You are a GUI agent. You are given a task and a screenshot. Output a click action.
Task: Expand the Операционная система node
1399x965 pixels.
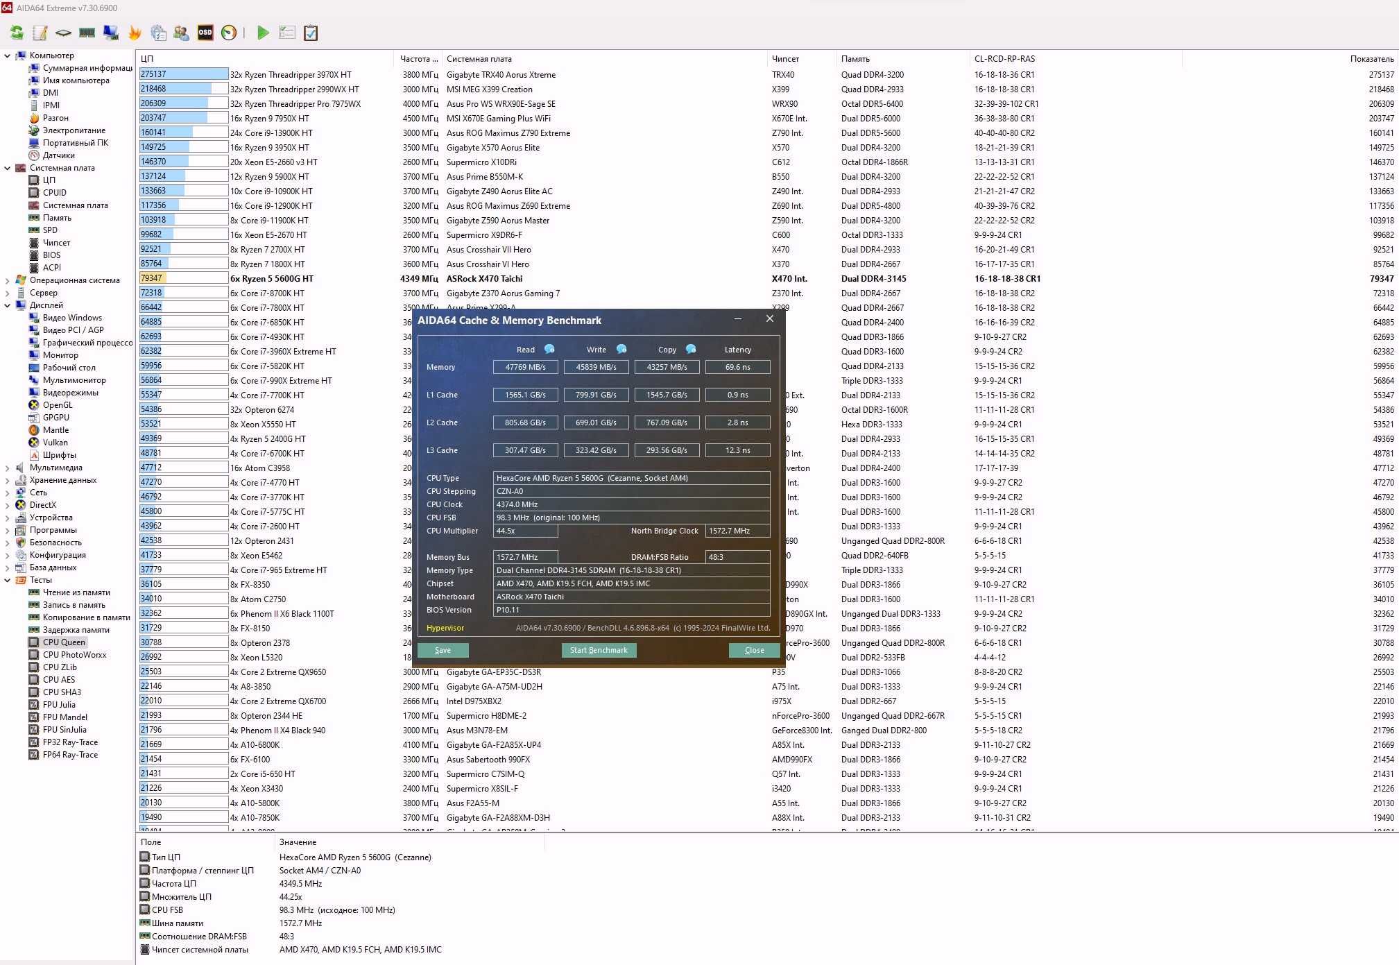coord(8,280)
